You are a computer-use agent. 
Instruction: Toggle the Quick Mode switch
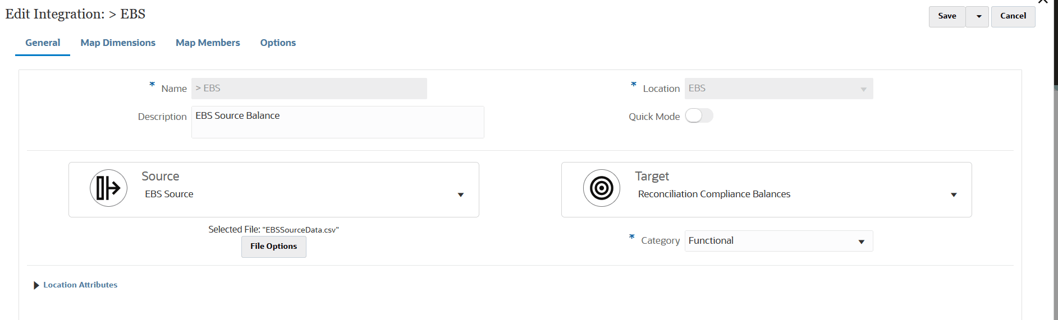coord(699,116)
